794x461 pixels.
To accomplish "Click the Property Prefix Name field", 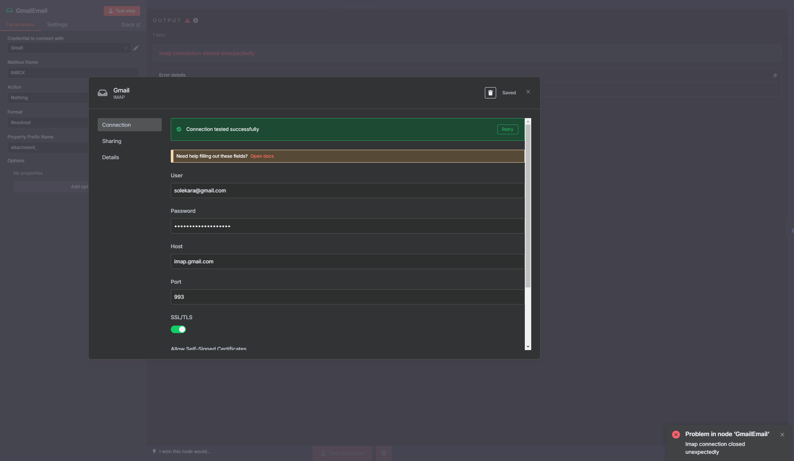I will [48, 148].
